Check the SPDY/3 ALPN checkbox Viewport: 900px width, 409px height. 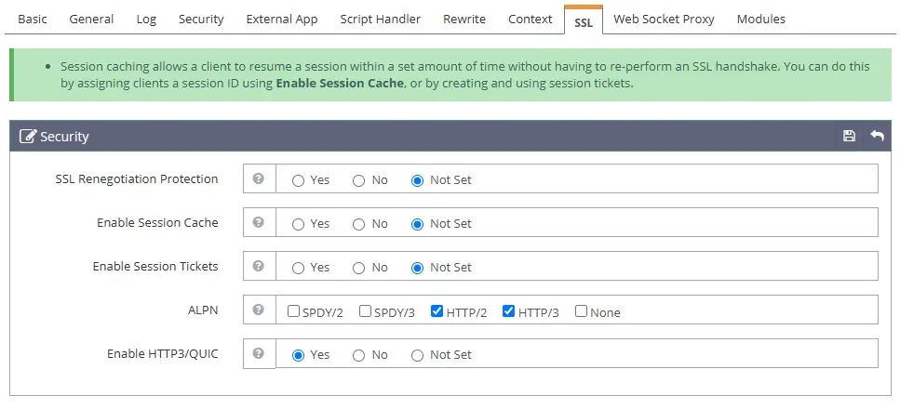pyautogui.click(x=365, y=311)
